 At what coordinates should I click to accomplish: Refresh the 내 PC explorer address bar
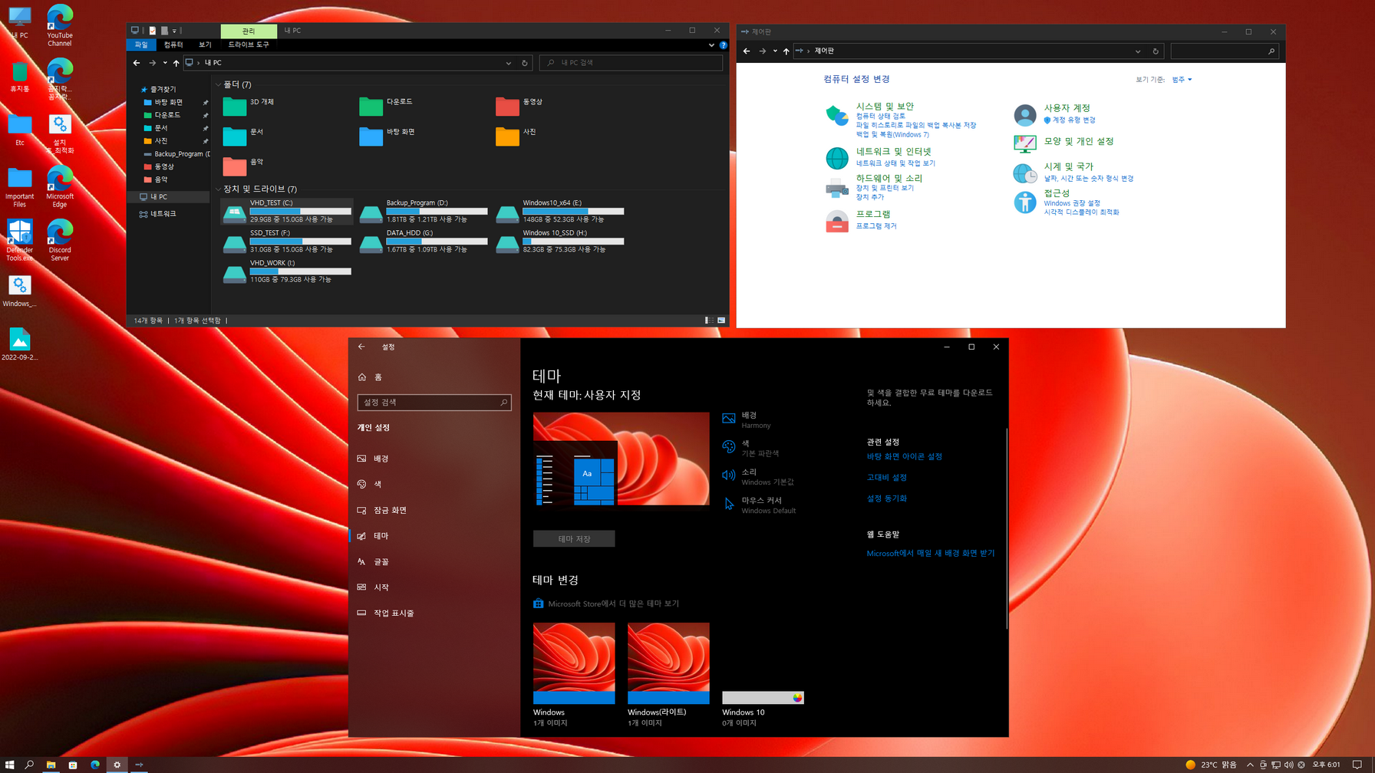click(x=525, y=63)
